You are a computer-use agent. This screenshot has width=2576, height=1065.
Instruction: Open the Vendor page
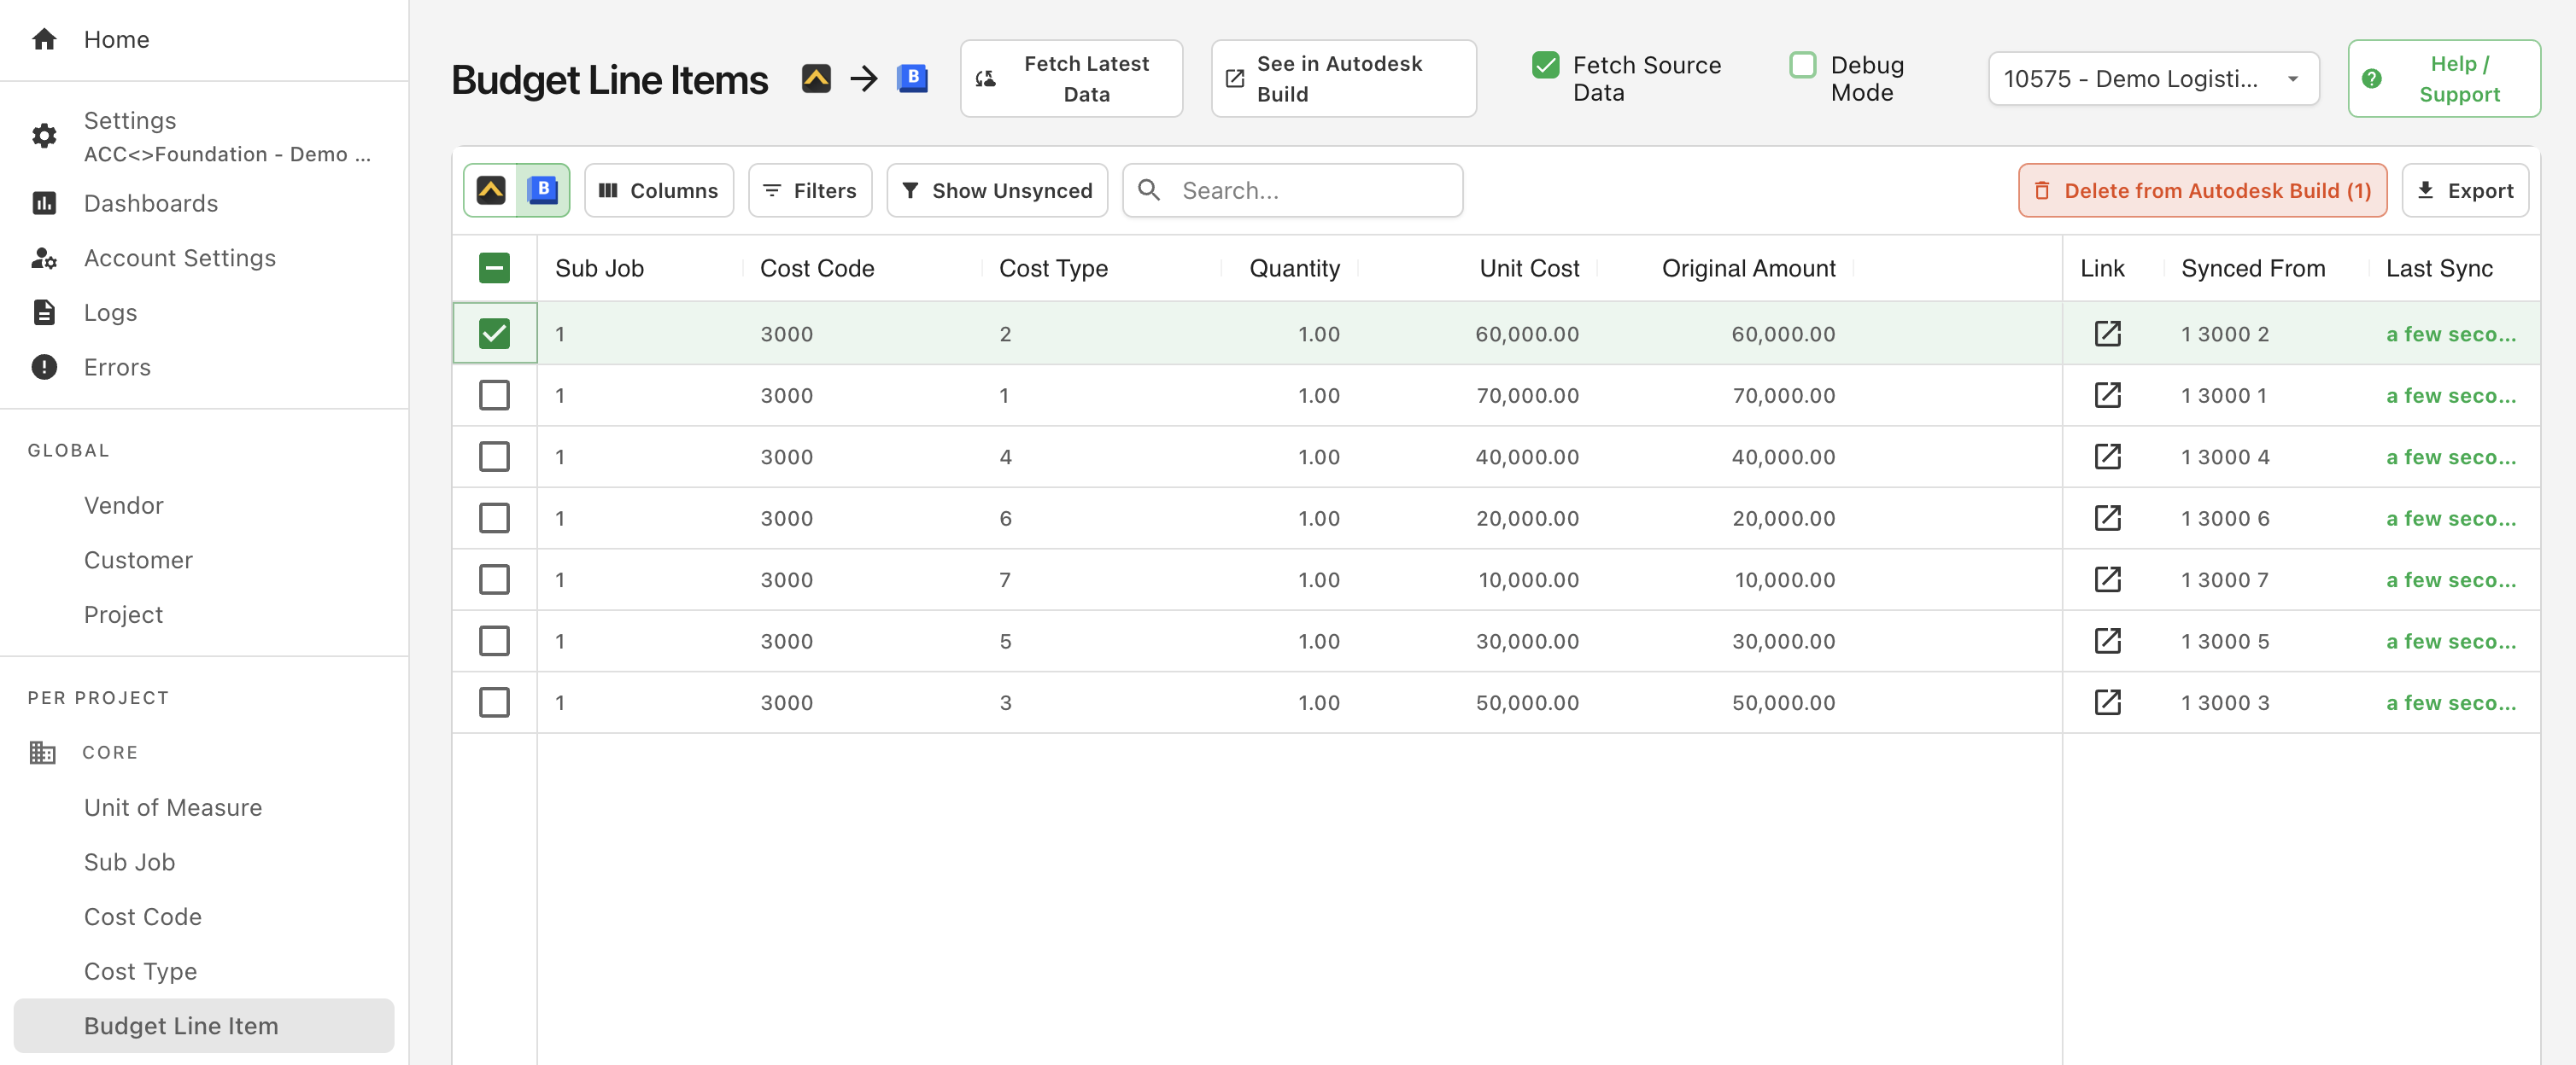[x=123, y=504]
